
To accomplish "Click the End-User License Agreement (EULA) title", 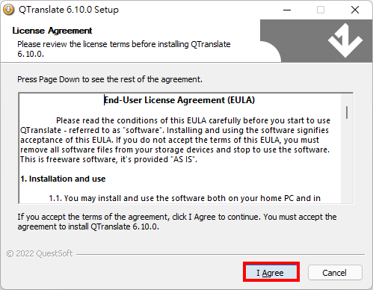I will point(179,100).
